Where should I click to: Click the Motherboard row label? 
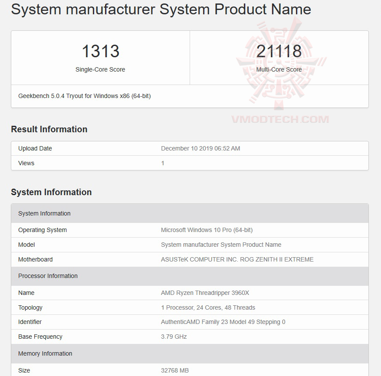coord(36,259)
